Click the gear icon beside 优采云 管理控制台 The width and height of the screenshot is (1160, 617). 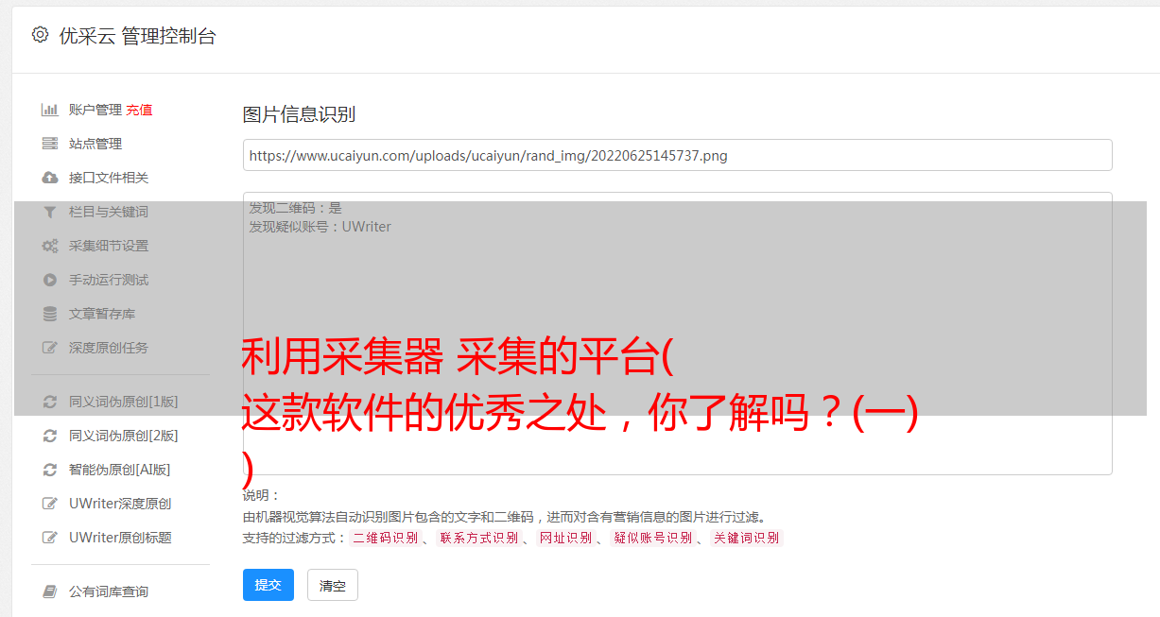[x=40, y=35]
